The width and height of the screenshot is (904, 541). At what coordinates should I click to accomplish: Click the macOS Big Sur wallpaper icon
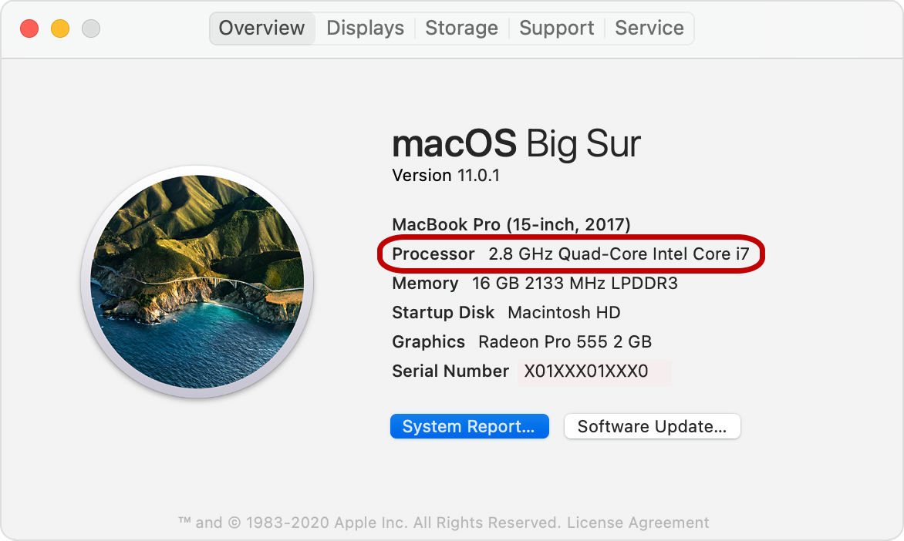tap(197, 282)
